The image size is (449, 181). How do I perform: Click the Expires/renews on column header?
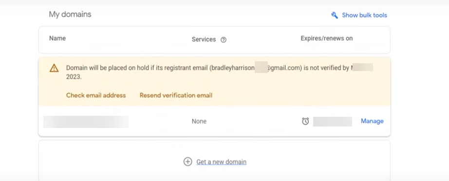point(326,38)
